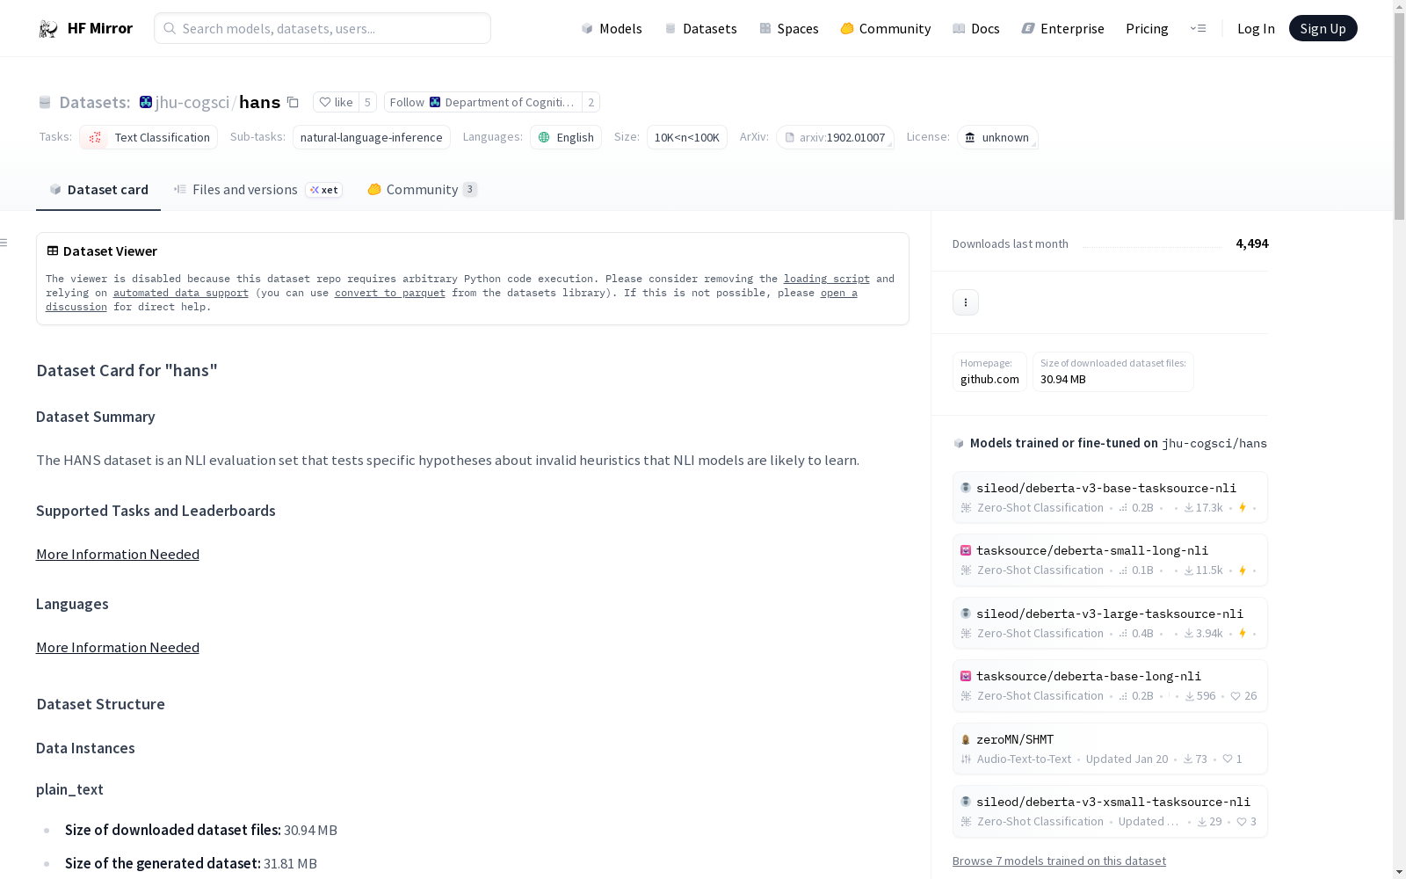The image size is (1406, 879).
Task: Open Community in top navigation
Action: click(886, 29)
